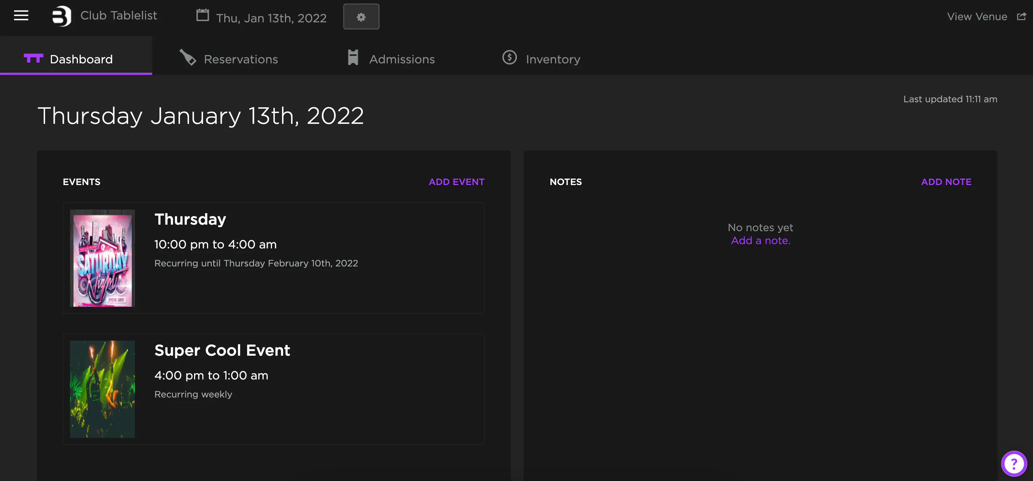
Task: Click the calendar icon beside the date
Action: click(x=202, y=15)
